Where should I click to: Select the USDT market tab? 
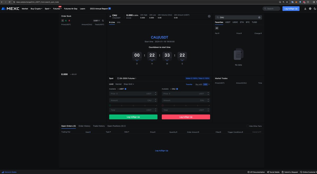click(x=228, y=22)
